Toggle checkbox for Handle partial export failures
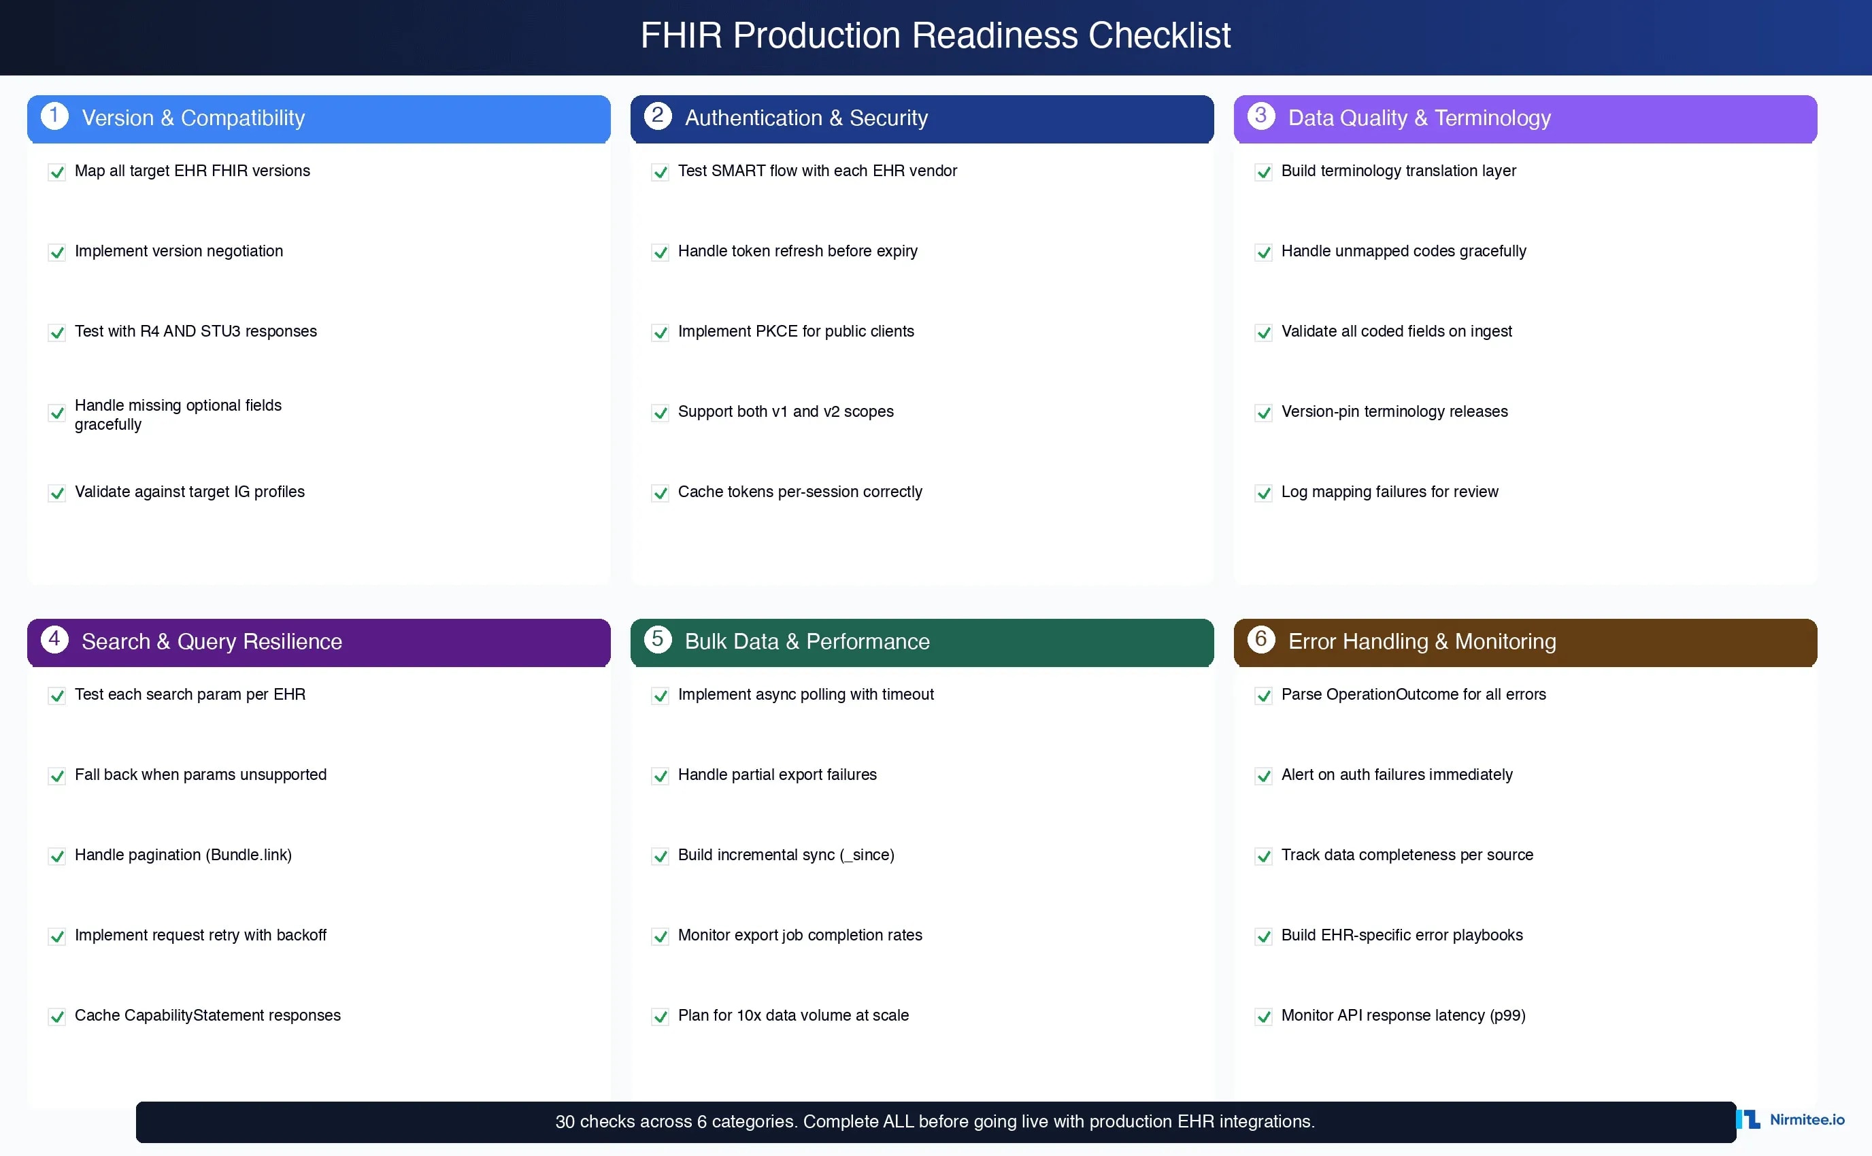Viewport: 1872px width, 1156px height. 660,776
